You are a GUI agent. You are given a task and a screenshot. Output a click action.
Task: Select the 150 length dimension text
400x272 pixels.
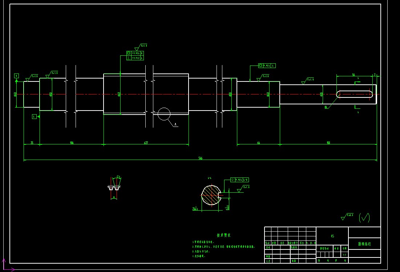(x=328, y=143)
